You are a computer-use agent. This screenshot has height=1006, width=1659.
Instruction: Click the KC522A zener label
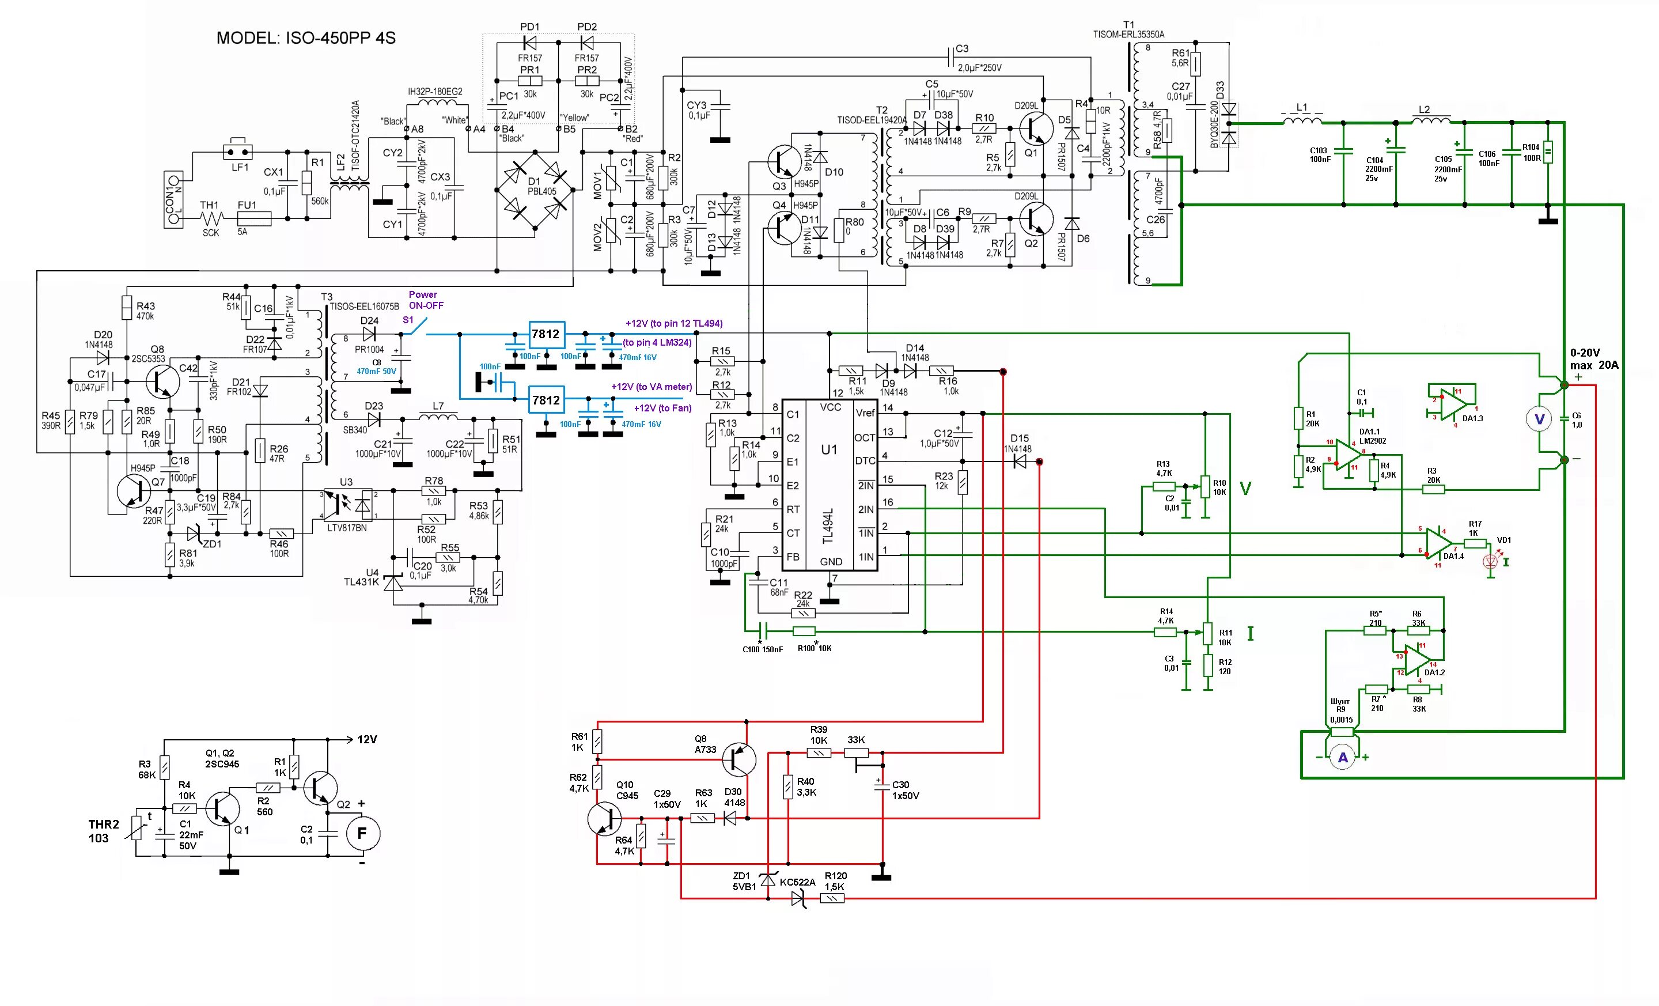(797, 882)
